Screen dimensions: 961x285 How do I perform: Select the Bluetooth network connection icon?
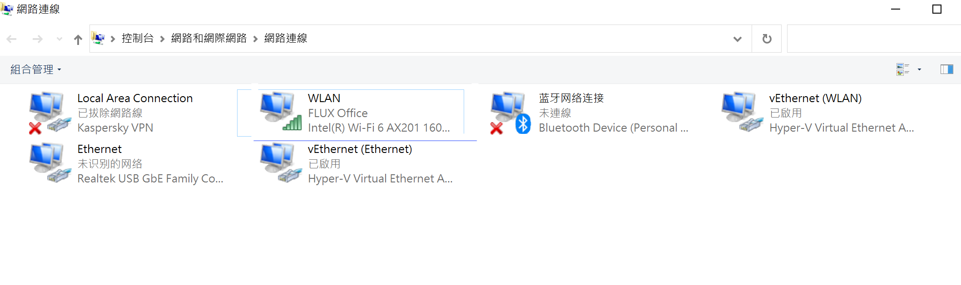pyautogui.click(x=510, y=113)
